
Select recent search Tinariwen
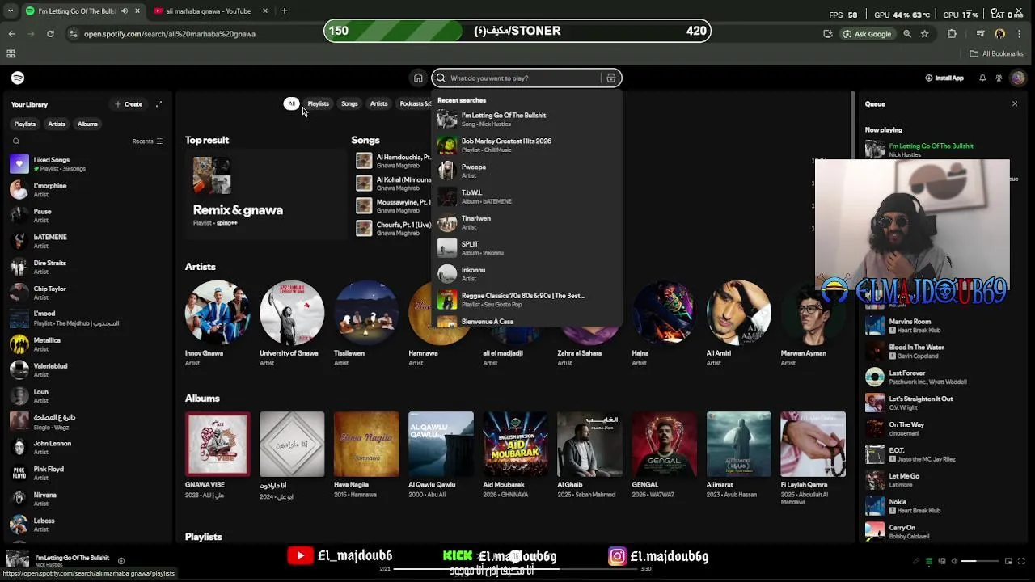click(x=526, y=222)
